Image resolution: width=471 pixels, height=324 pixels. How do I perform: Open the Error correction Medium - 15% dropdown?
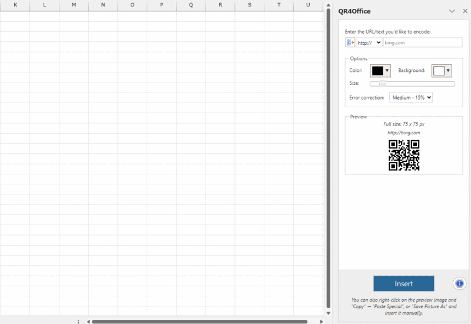pos(411,97)
